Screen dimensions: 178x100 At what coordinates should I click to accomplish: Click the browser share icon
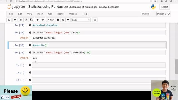[171, 1]
